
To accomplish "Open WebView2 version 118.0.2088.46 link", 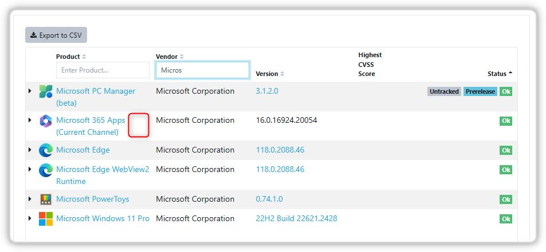I will [280, 169].
